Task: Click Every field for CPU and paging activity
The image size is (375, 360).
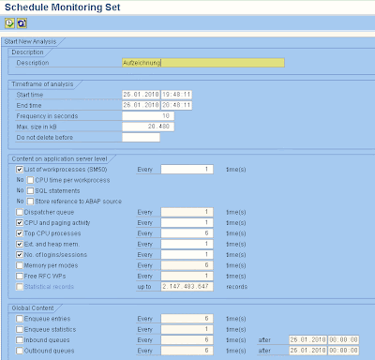Action: click(x=187, y=223)
